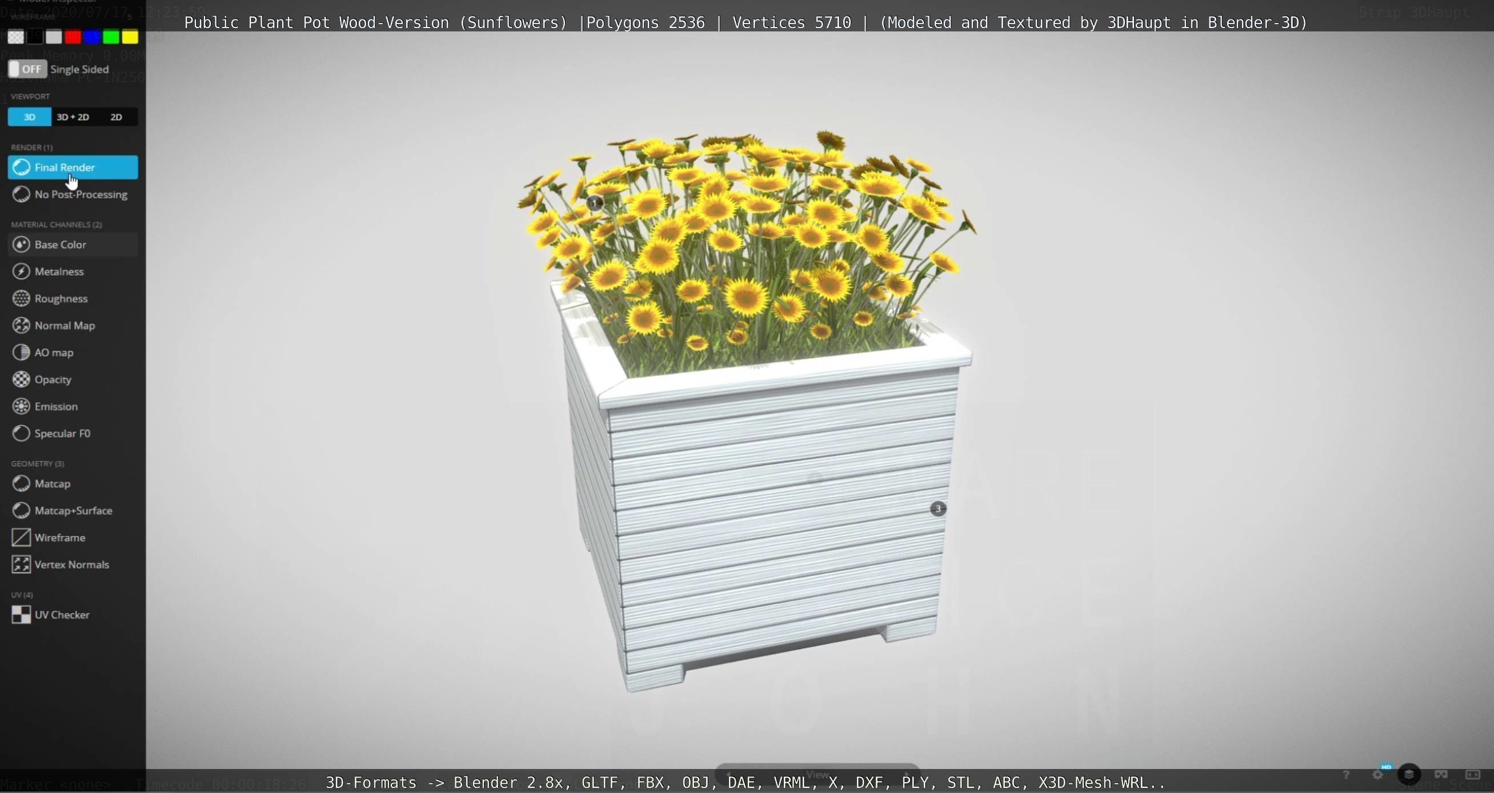The image size is (1494, 793).
Task: Enter VR mode with the headset icon
Action: pos(1441,775)
